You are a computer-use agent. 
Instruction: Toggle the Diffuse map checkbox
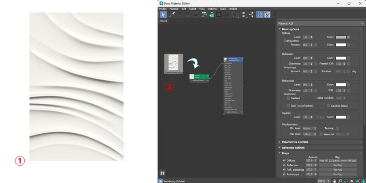[284, 161]
